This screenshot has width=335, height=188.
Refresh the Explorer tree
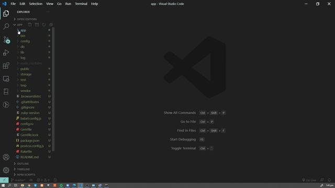pos(44,25)
